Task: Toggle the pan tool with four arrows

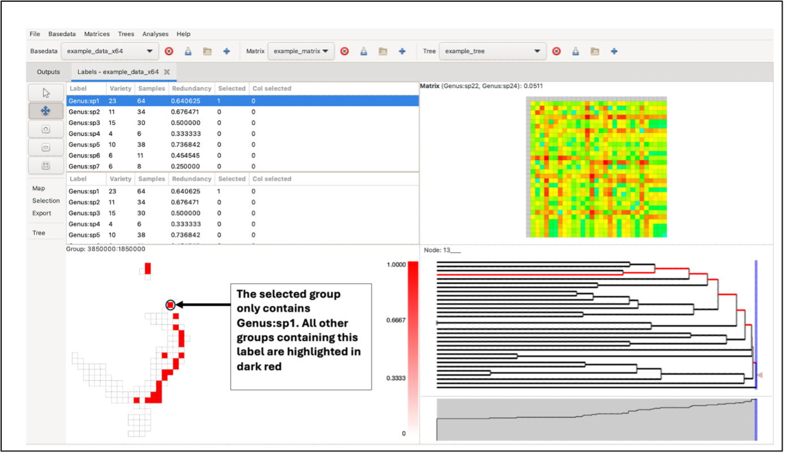Action: coord(46,111)
